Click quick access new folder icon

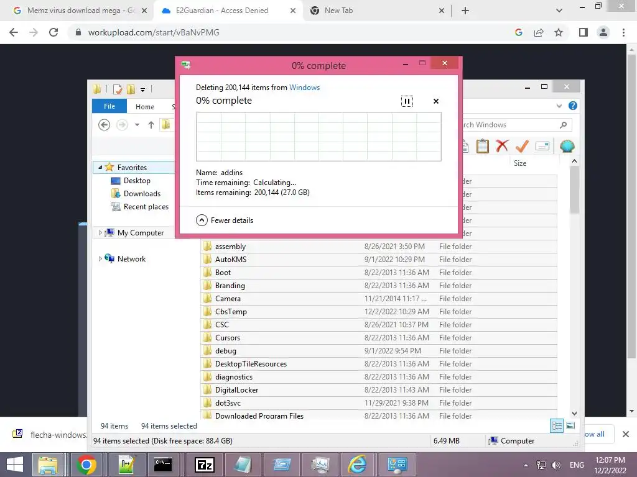pos(131,89)
